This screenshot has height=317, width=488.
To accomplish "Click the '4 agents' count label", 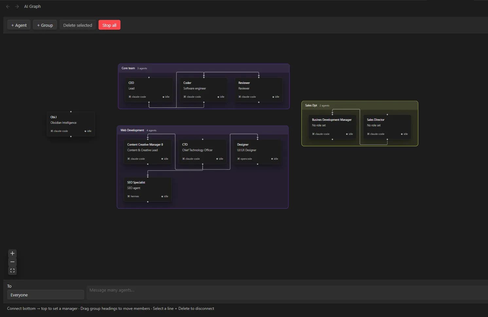I will [x=152, y=130].
